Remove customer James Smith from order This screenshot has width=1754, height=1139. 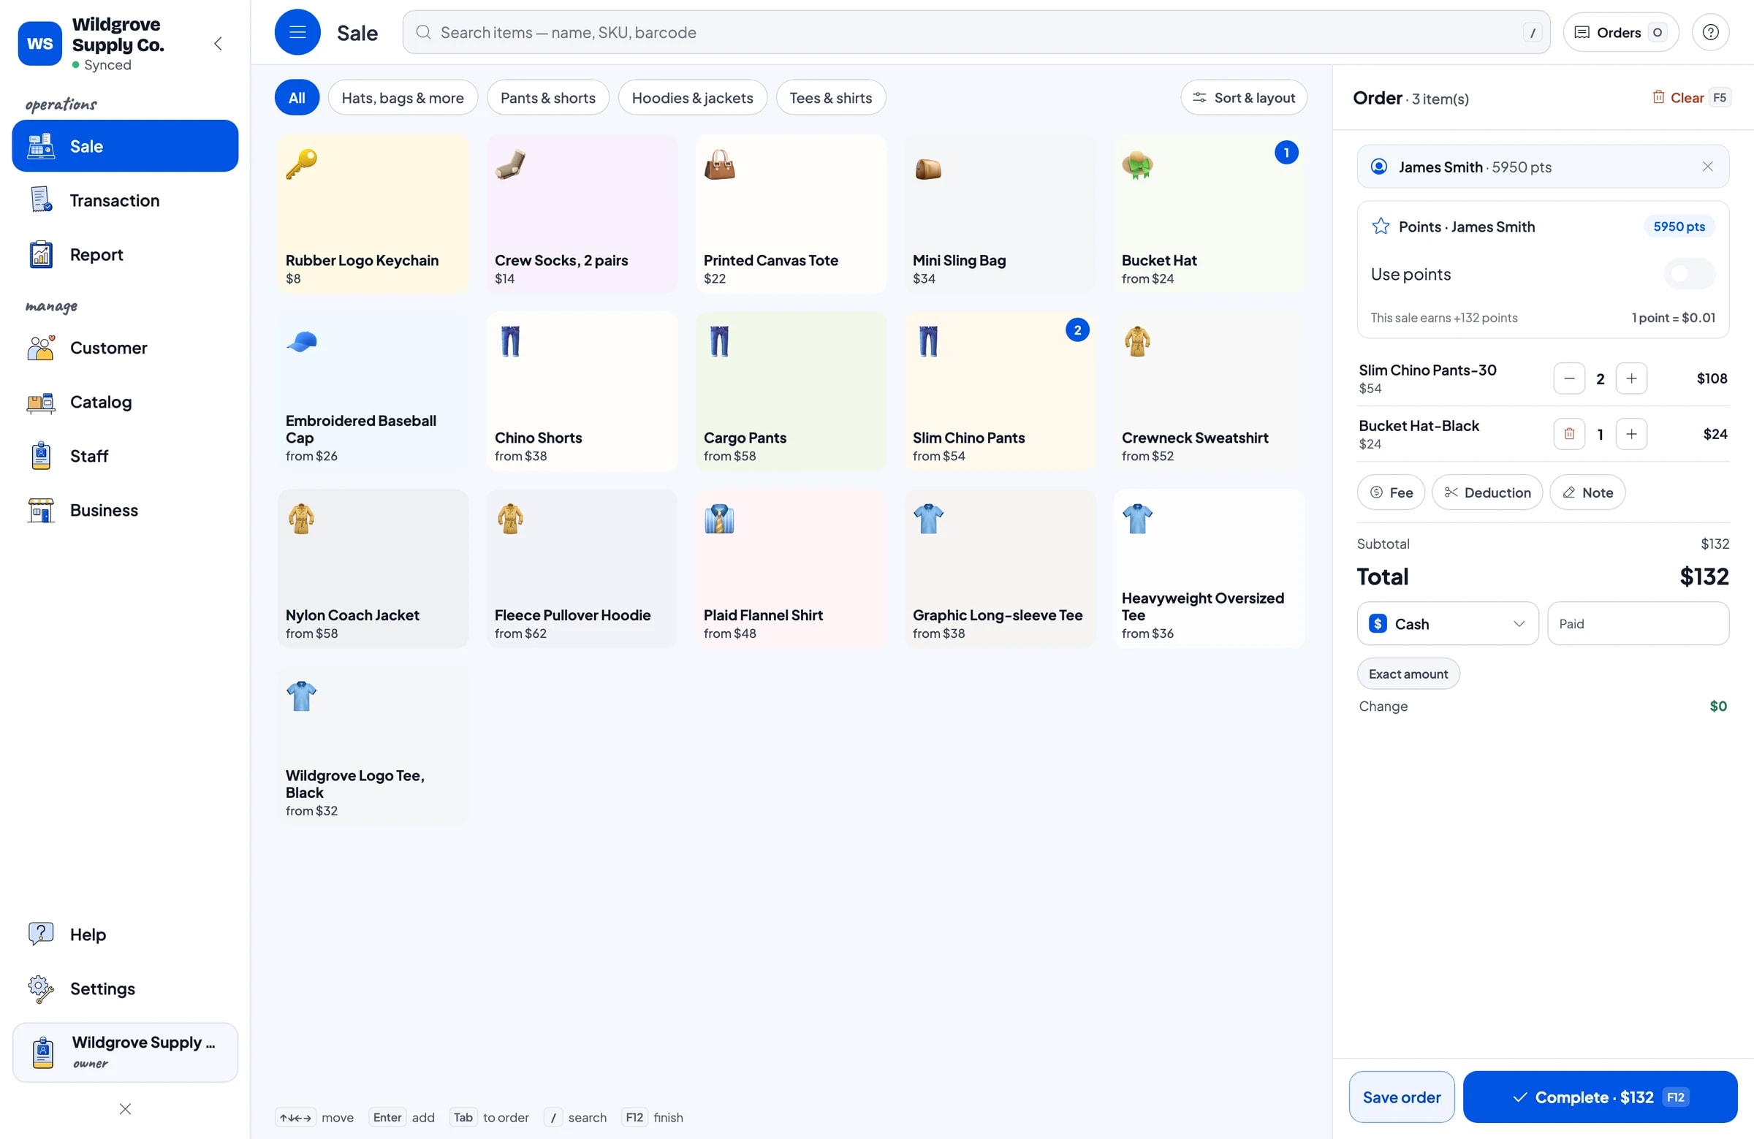[x=1706, y=167]
